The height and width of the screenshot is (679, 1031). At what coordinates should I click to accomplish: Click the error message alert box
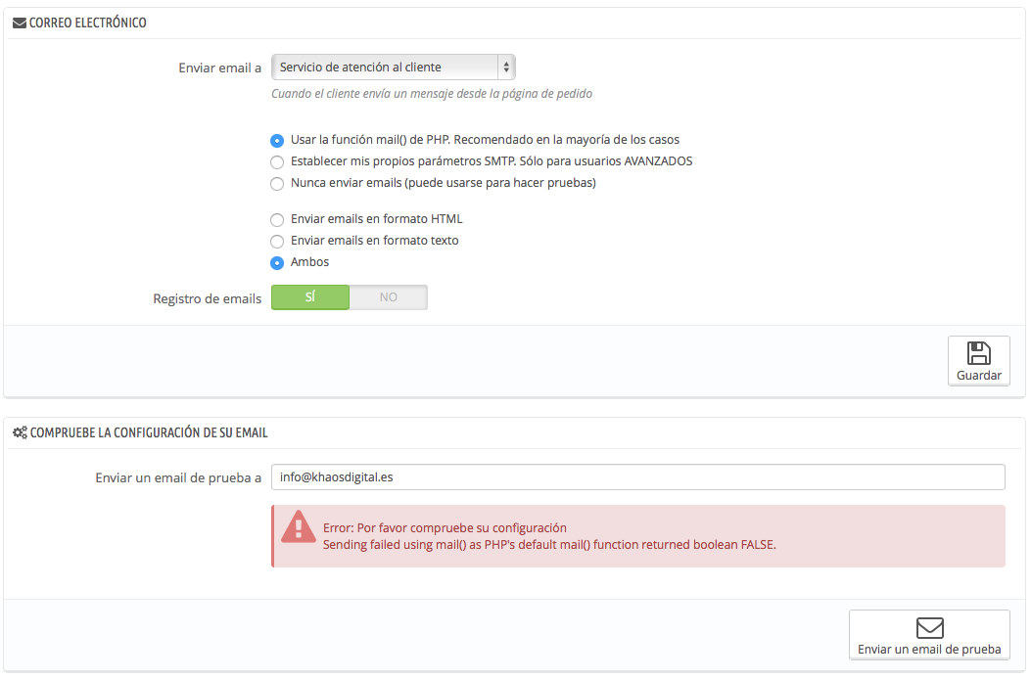tap(637, 536)
